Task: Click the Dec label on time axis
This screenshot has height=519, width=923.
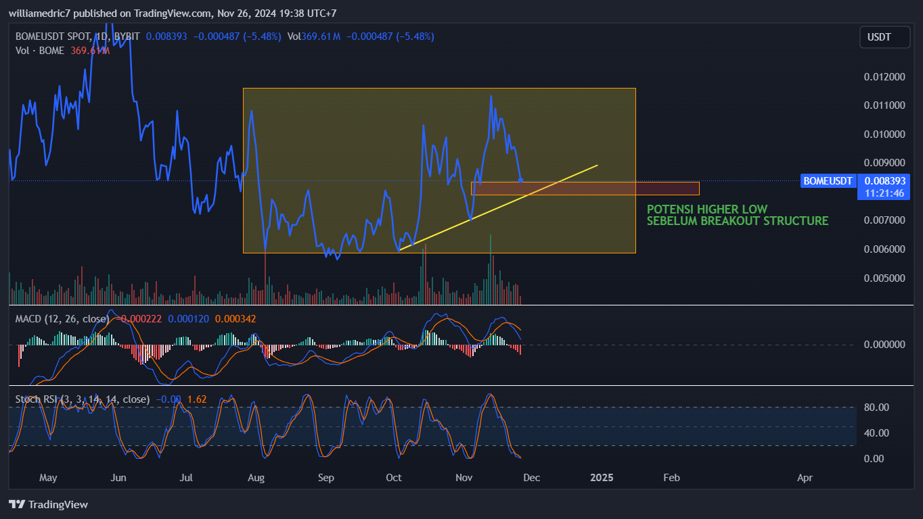Action: (531, 478)
